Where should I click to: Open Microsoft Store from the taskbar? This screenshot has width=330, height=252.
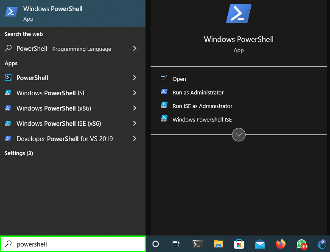(239, 244)
